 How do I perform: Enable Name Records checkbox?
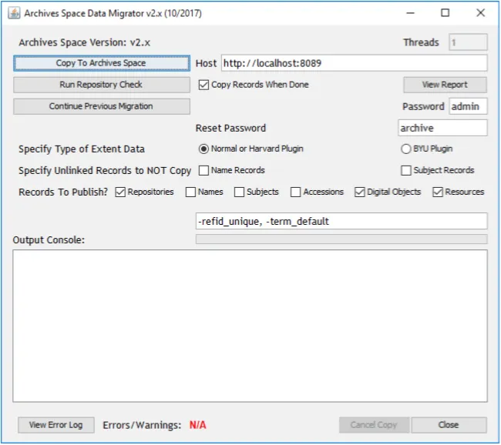[x=204, y=170]
